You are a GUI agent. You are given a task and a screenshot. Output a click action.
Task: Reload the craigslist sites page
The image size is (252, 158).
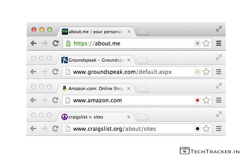tap(55, 128)
